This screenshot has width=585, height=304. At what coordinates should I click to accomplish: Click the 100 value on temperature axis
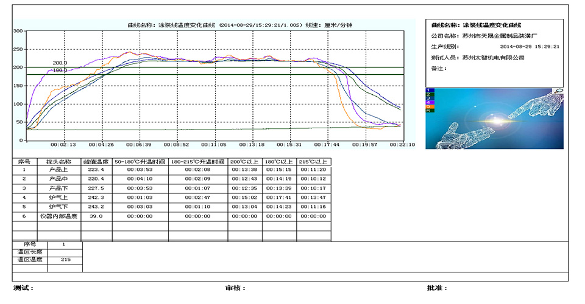click(x=18, y=104)
